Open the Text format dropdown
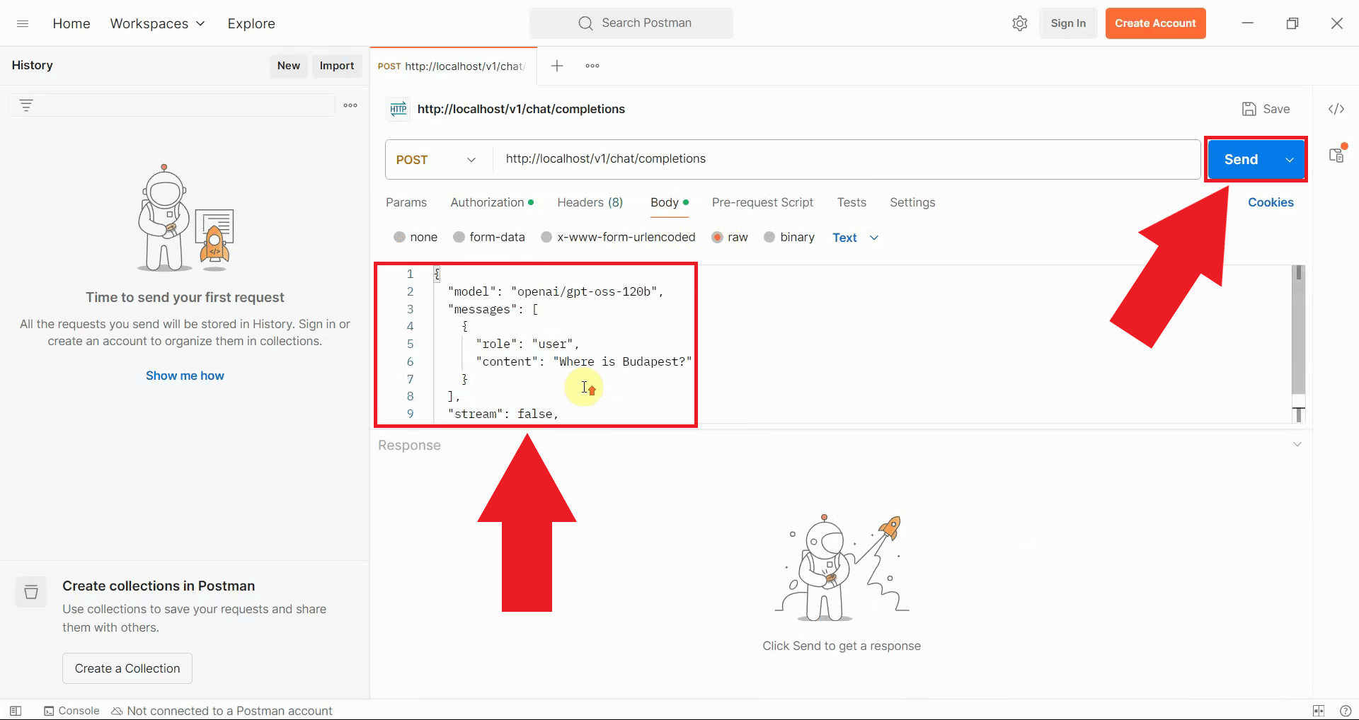Screen dimensions: 1359x720 (x=854, y=237)
